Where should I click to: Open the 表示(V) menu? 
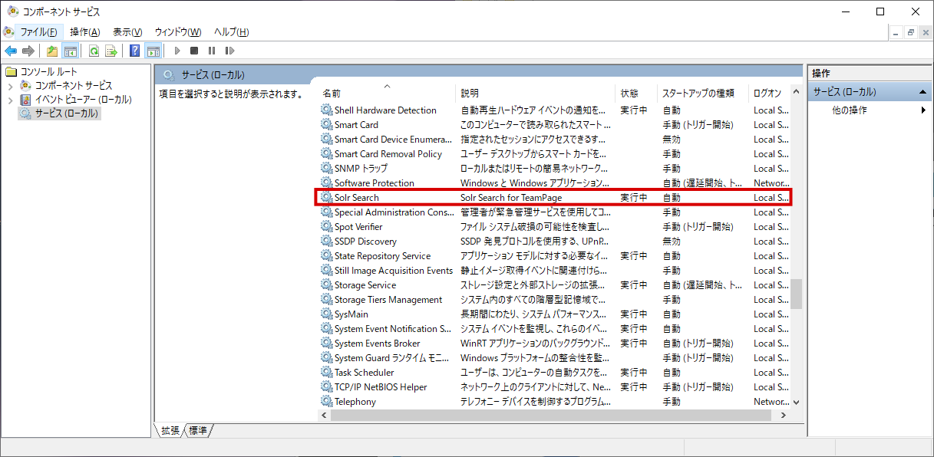tap(127, 32)
